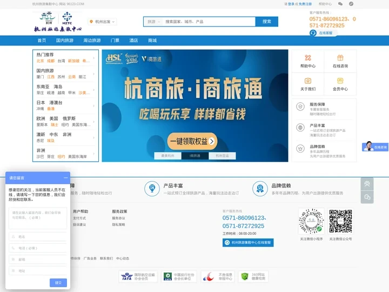This screenshot has width=389, height=292.
Task: Open the 在线咨询 gift icon tile
Action: (340, 61)
